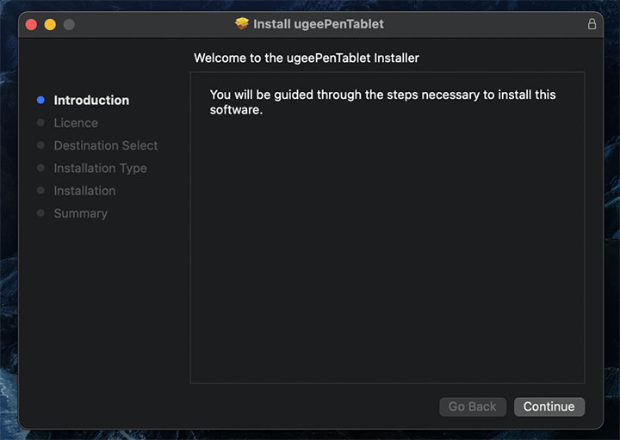Select the Licence step in sidebar
Image resolution: width=620 pixels, height=440 pixels.
(76, 123)
